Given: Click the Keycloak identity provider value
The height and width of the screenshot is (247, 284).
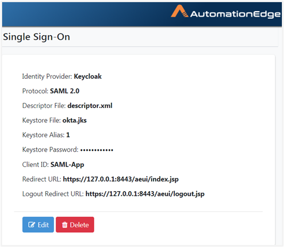Looking at the screenshot, I should coord(88,77).
